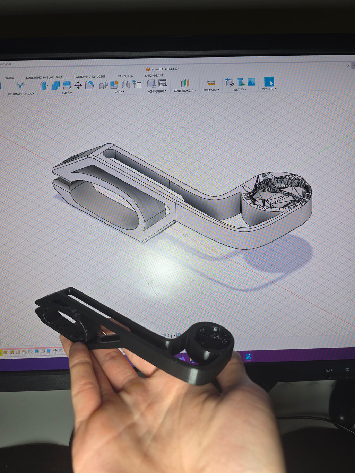Click the Combine bodies icon next to Press Pull
The height and width of the screenshot is (473, 355).
pos(55,86)
